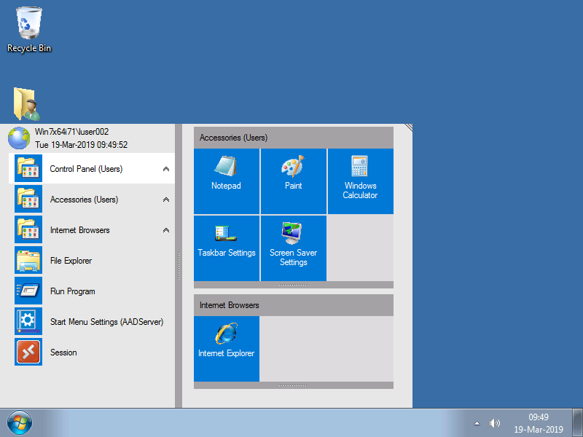Click the Session menu entry
Viewport: 583px width, 437px height.
click(63, 353)
